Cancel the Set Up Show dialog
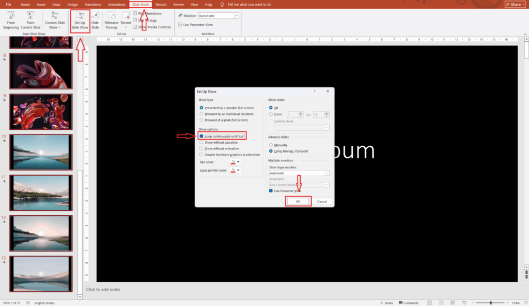This screenshot has width=529, height=306. (322, 201)
